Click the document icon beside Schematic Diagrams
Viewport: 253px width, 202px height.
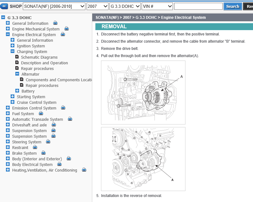click(x=17, y=57)
